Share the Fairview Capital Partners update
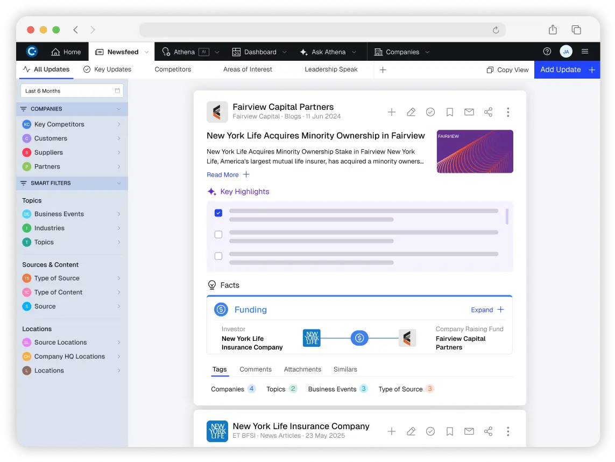This screenshot has width=615, height=462. point(489,112)
